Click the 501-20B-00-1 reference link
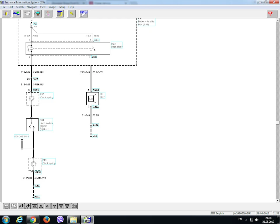Screen dimensions: 280x224 (21, 136)
